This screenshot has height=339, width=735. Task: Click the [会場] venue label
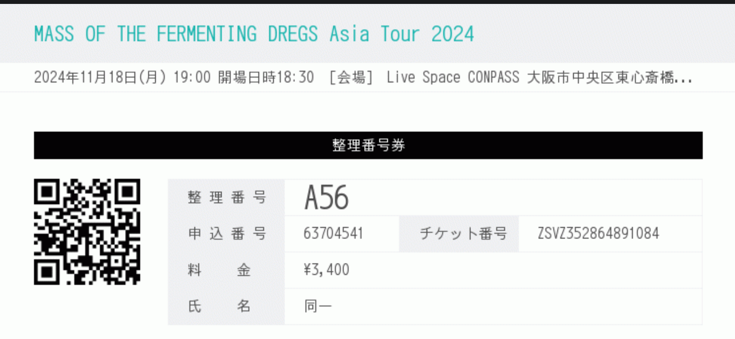pos(351,77)
